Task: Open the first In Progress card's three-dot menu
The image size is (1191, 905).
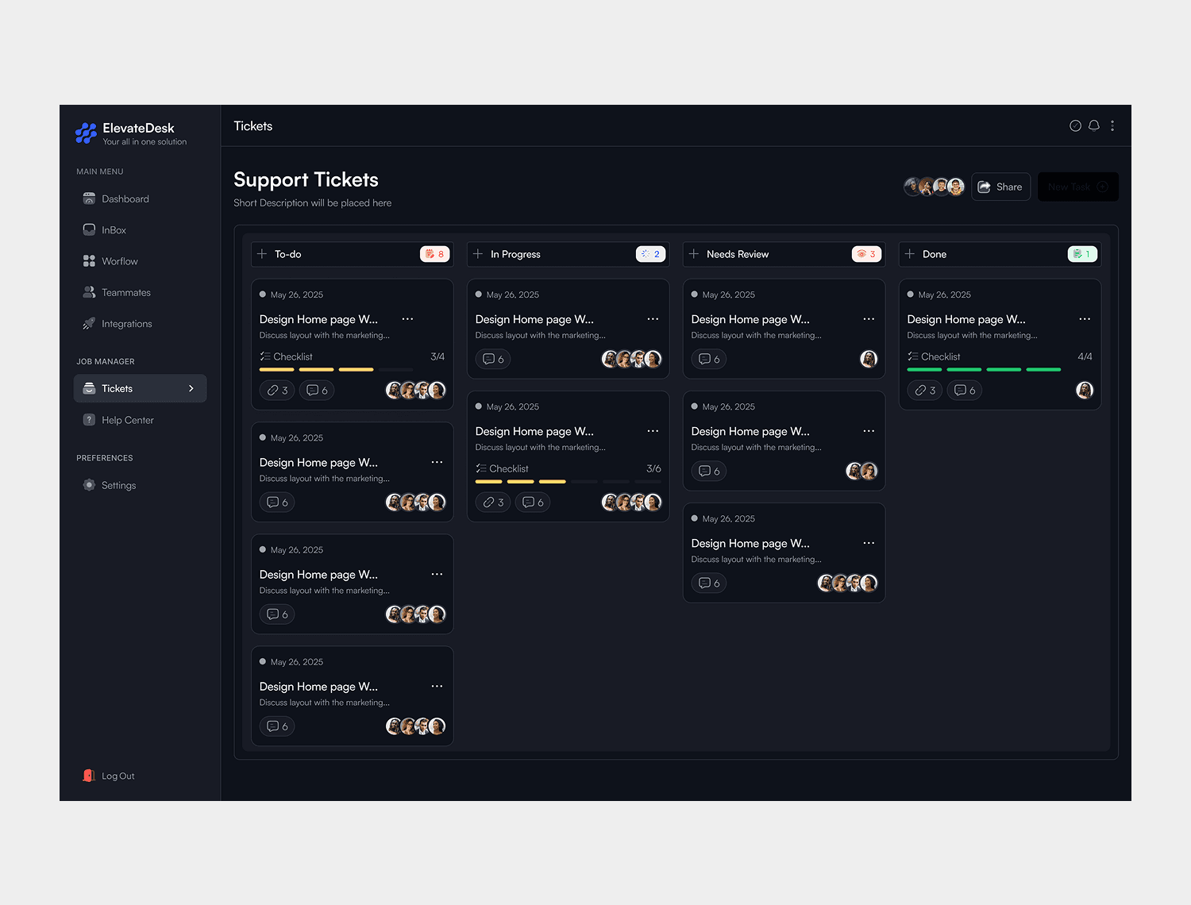Action: coord(653,319)
